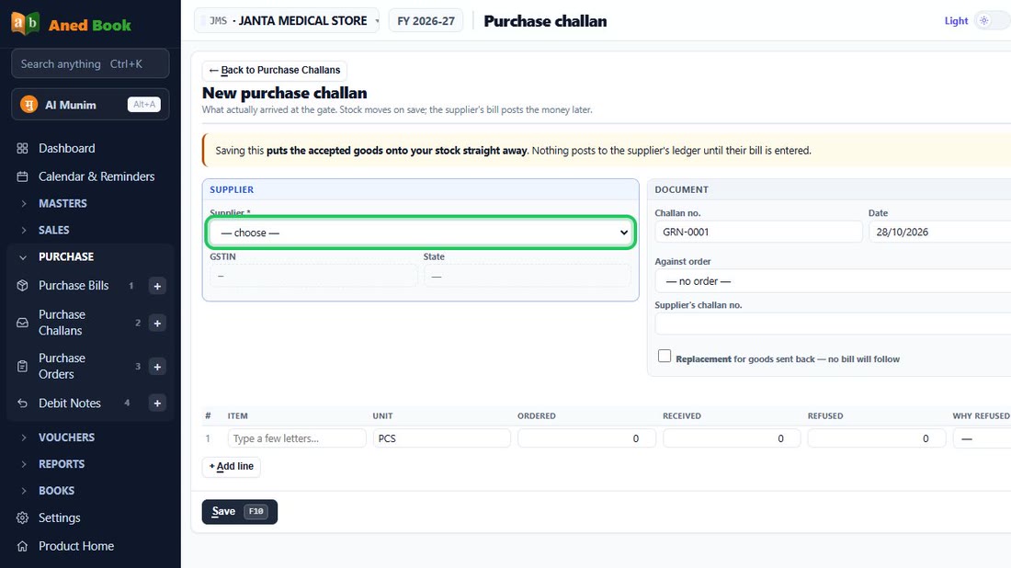1011x568 pixels.
Task: Click the Received quantity field in row 1
Action: pyautogui.click(x=732, y=438)
